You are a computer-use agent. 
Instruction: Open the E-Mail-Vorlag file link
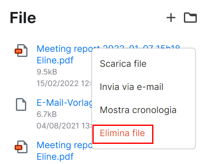click(64, 103)
